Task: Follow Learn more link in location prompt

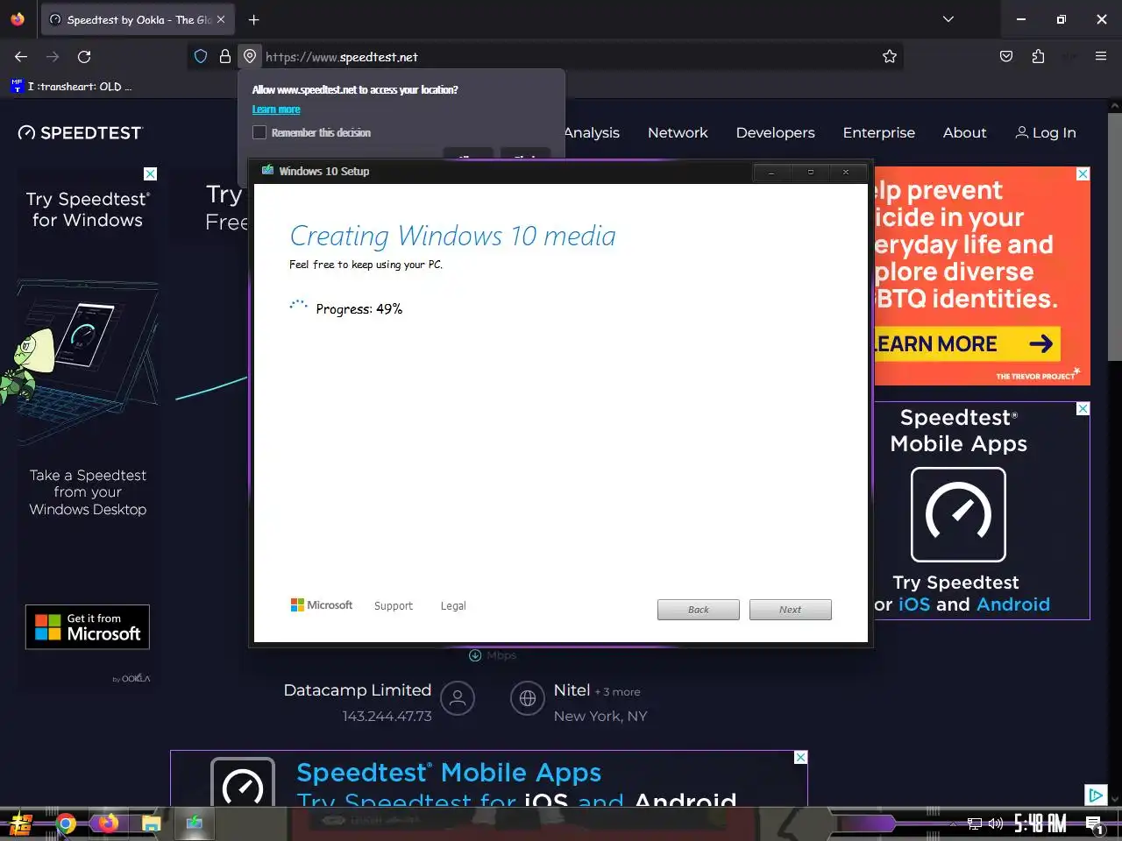Action: (276, 110)
